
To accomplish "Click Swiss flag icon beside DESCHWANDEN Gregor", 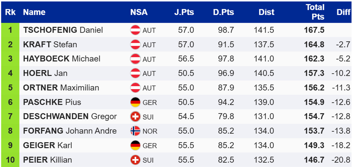I will pos(135,117).
